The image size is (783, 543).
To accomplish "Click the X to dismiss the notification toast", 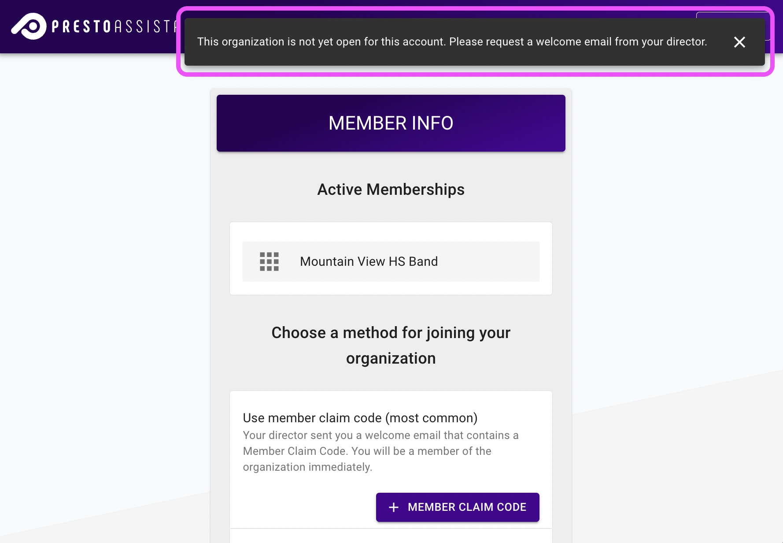I will click(739, 42).
